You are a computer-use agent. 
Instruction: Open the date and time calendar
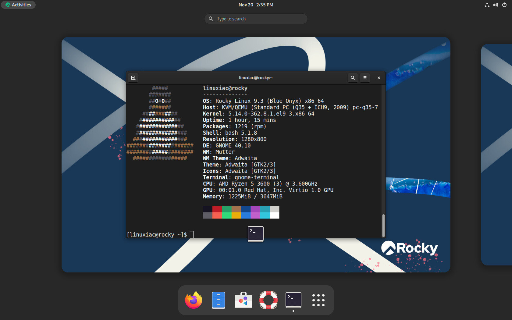click(x=256, y=5)
